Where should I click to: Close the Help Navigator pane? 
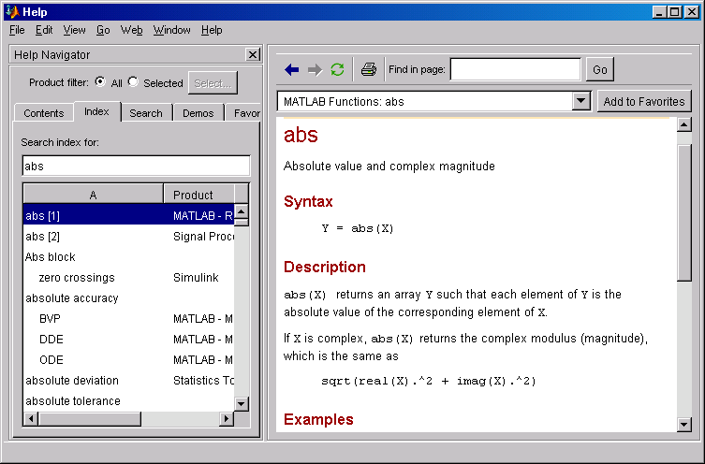point(253,55)
